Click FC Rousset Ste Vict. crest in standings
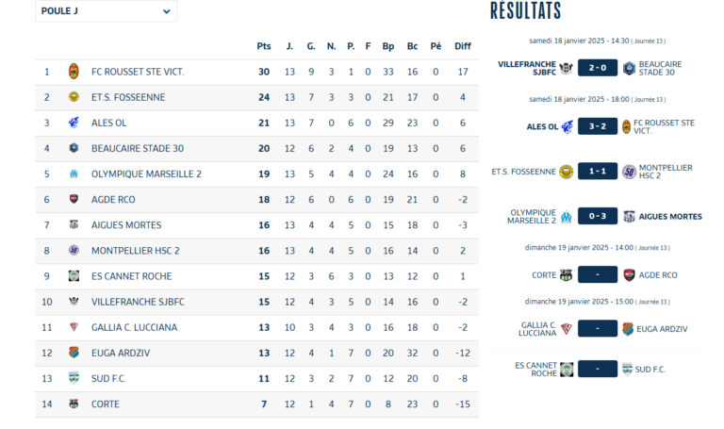Image resolution: width=724 pixels, height=429 pixels. tap(74, 72)
